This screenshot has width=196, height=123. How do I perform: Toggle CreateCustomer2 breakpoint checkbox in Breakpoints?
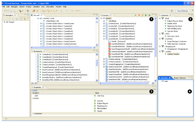(x=38, y=65)
